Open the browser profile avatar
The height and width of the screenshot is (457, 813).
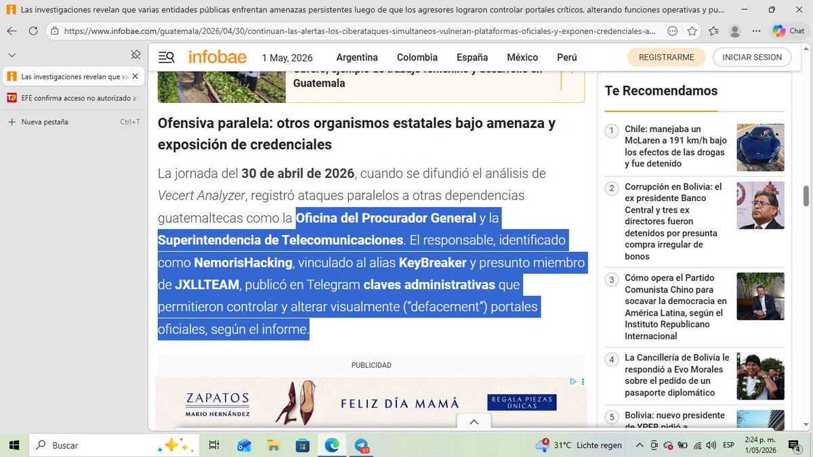[735, 31]
